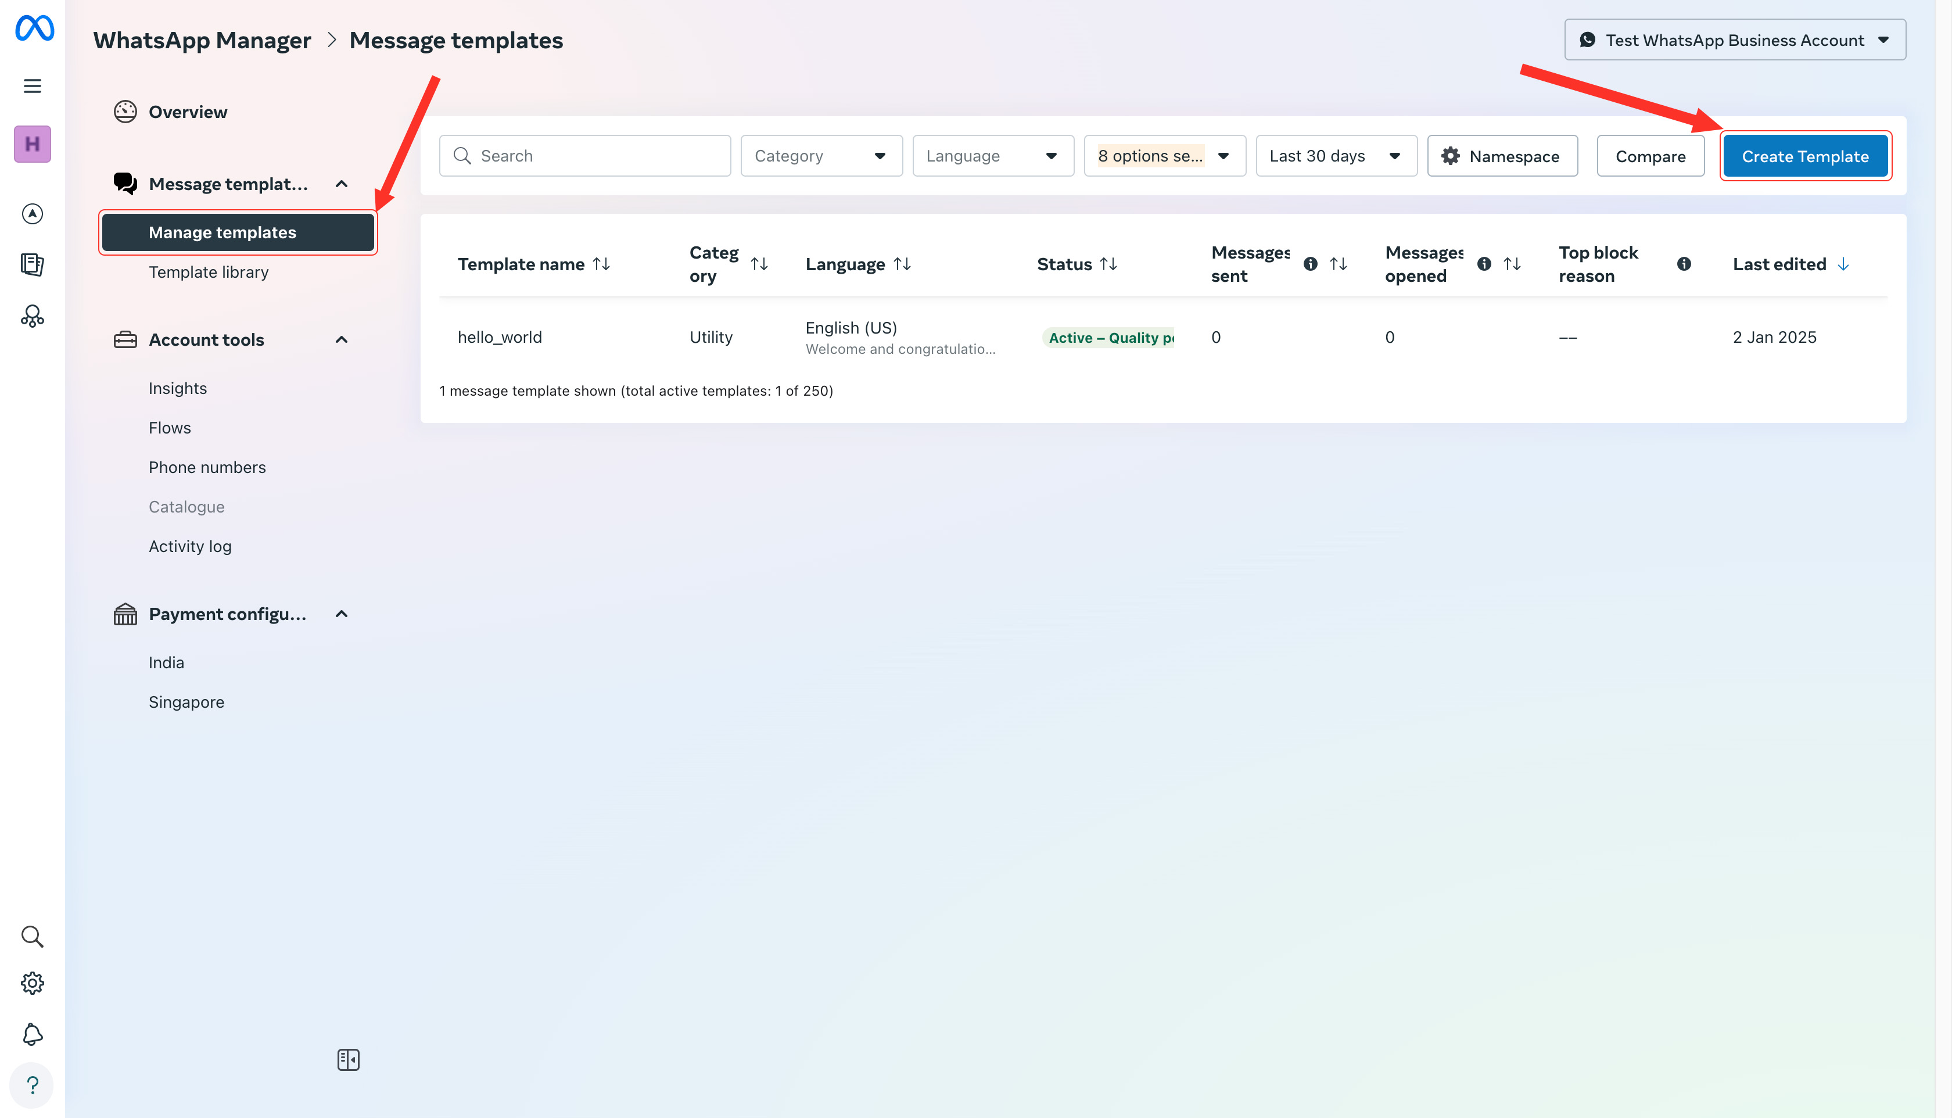Open Activity log menu item

(191, 547)
